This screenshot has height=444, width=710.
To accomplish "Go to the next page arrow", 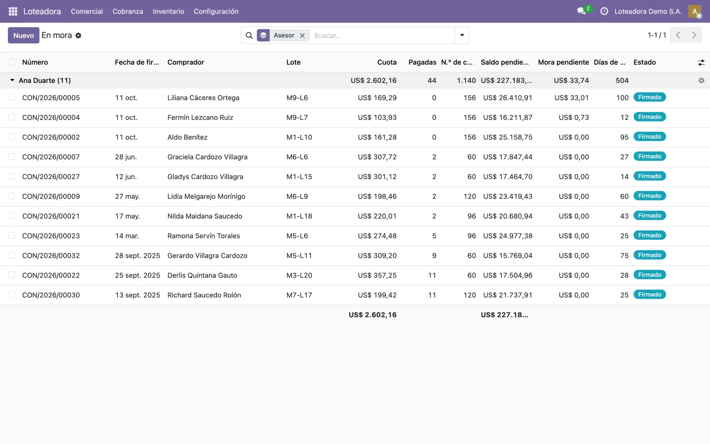I will tap(694, 35).
